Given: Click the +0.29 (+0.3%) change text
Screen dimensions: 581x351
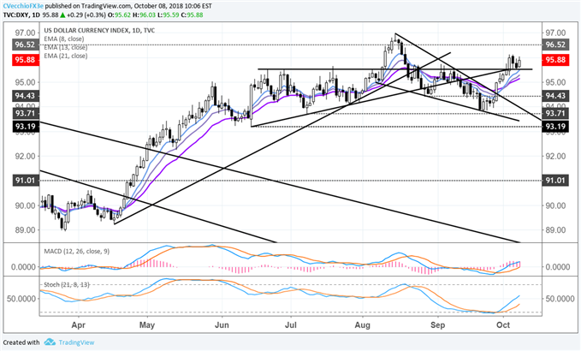Looking at the screenshot, I should pos(86,15).
